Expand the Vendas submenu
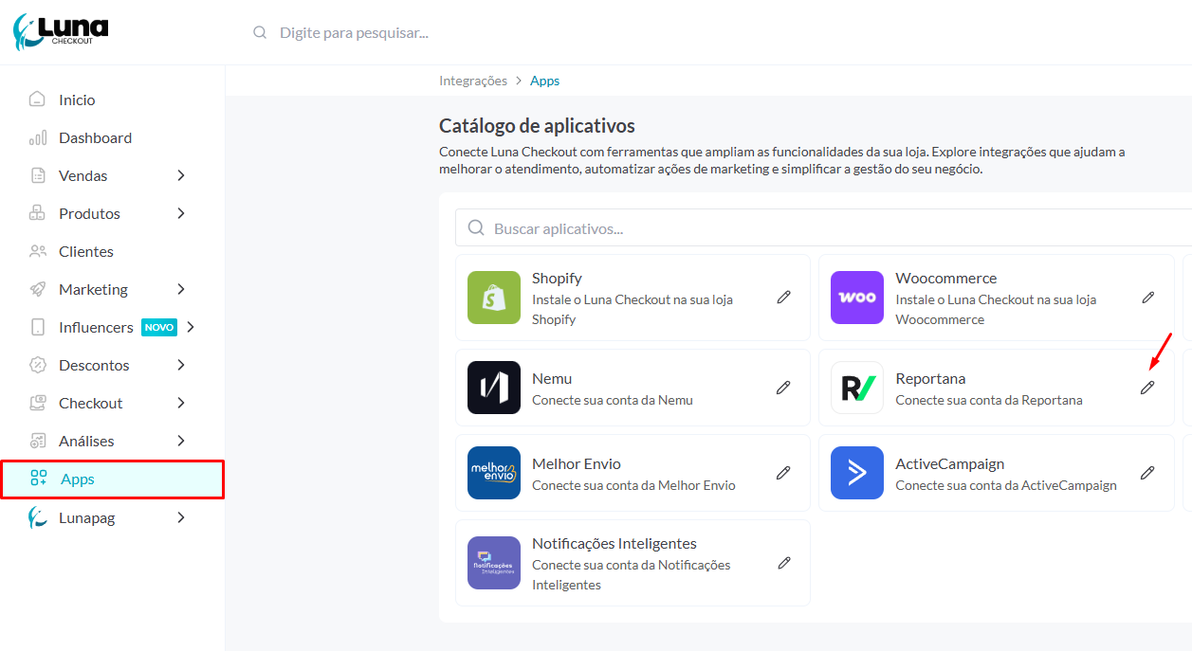Viewport: 1192px width, 651px height. pos(181,175)
